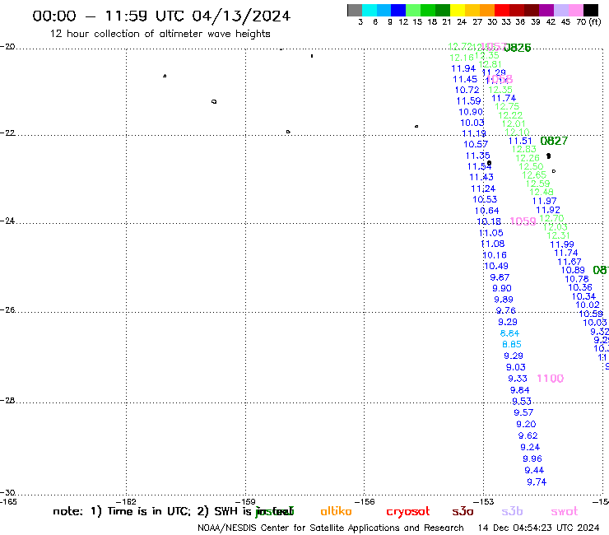Click the wave height value '9.74'
This screenshot has width=609, height=535.
(x=537, y=482)
